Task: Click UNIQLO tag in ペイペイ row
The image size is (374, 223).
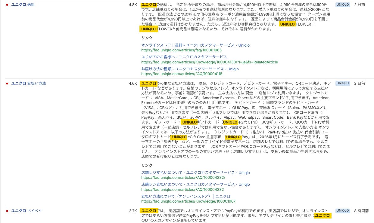Action: pyautogui.click(x=343, y=211)
